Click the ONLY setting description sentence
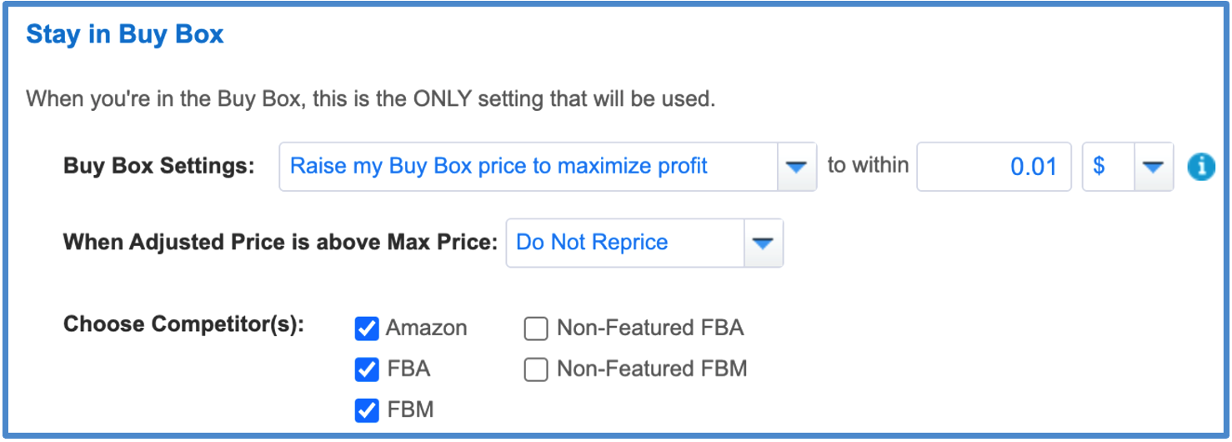This screenshot has height=442, width=1232. (x=371, y=99)
